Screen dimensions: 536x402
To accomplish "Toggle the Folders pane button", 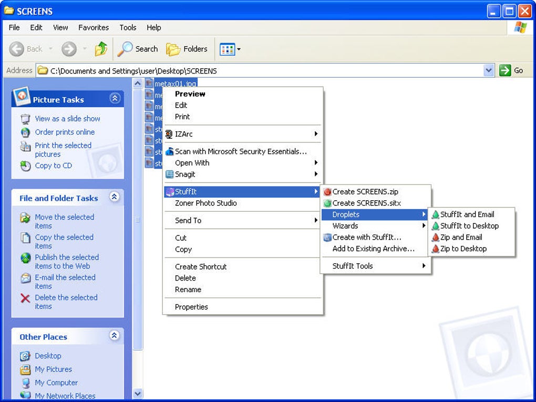I will (187, 49).
